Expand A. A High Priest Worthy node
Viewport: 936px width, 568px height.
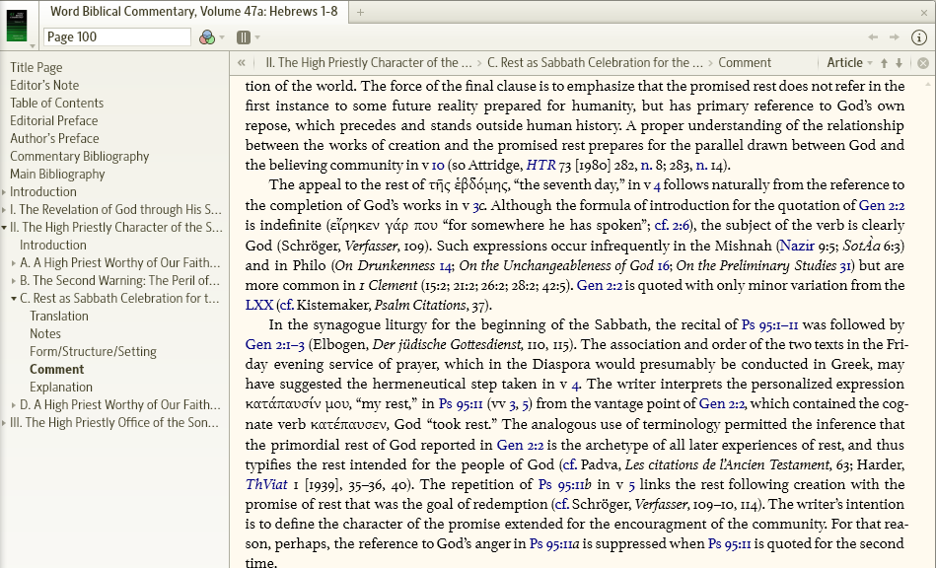click(14, 263)
